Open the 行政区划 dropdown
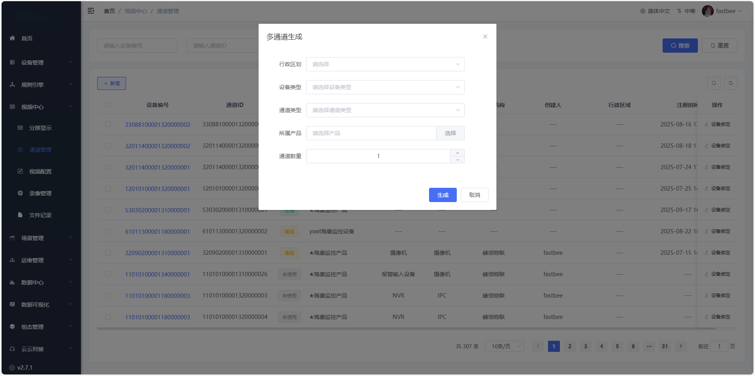 [x=385, y=64]
